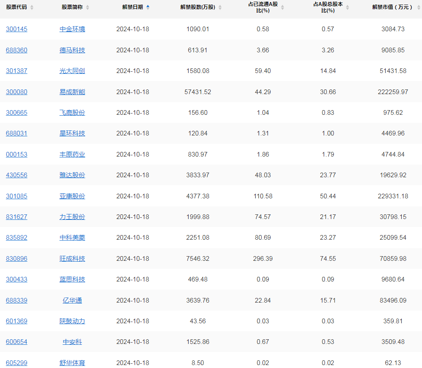Viewport: 422px width, 368px height.
Task: Select value 4469.96 in 星环科技 row
Action: coord(393,133)
